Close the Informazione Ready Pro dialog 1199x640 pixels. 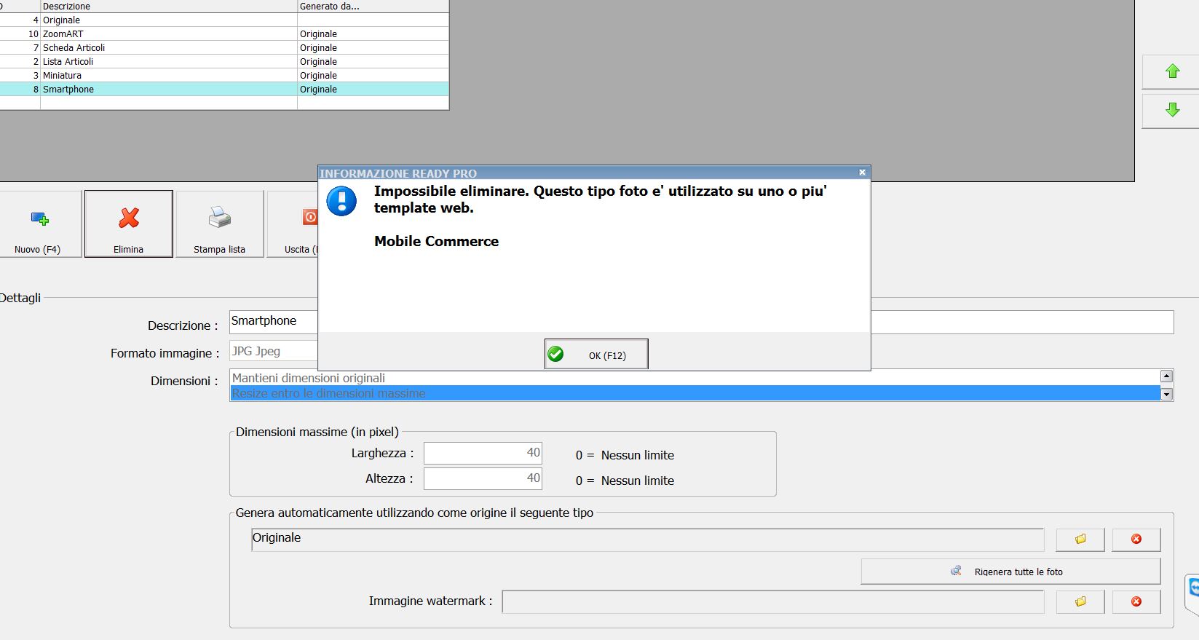(x=862, y=173)
